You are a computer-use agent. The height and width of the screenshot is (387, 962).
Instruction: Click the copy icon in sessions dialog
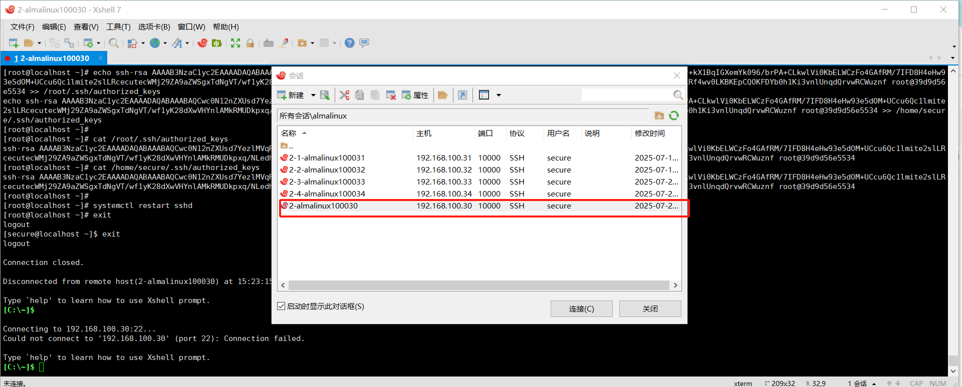[x=359, y=95]
